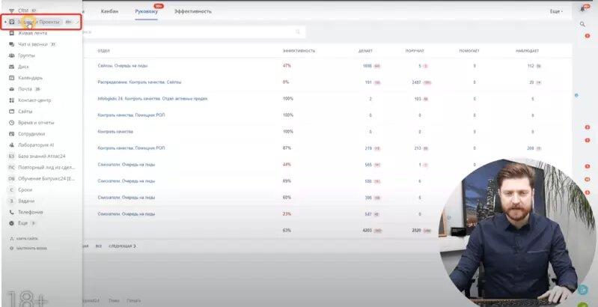Open the Задачи sidebar item with З avatar
Screen dimensions: 598x307
point(26,201)
